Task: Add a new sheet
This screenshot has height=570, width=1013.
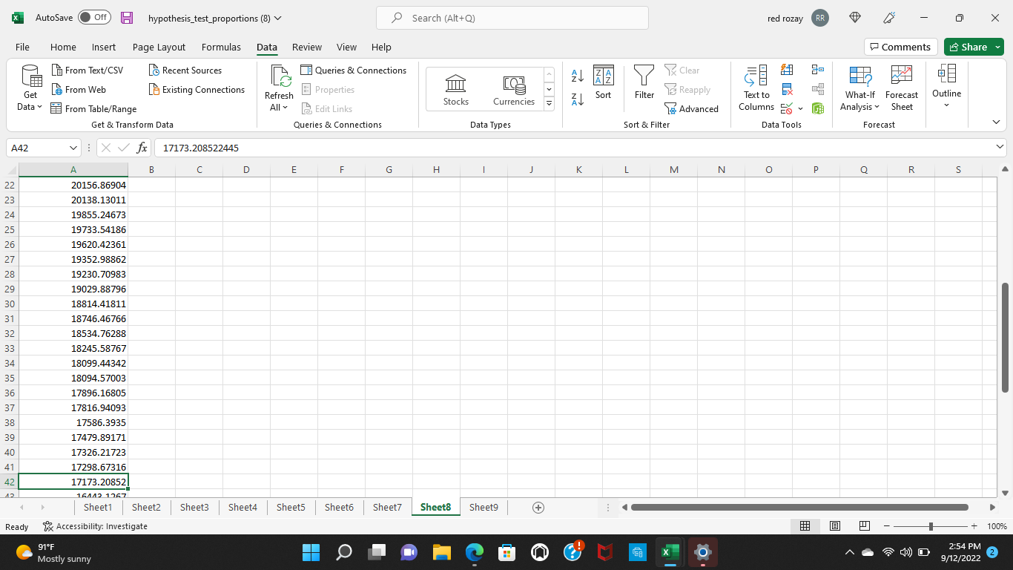Action: [x=538, y=508]
